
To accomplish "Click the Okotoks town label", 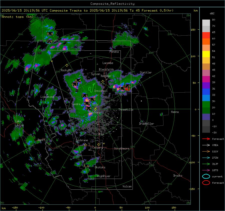I will [100, 167].
